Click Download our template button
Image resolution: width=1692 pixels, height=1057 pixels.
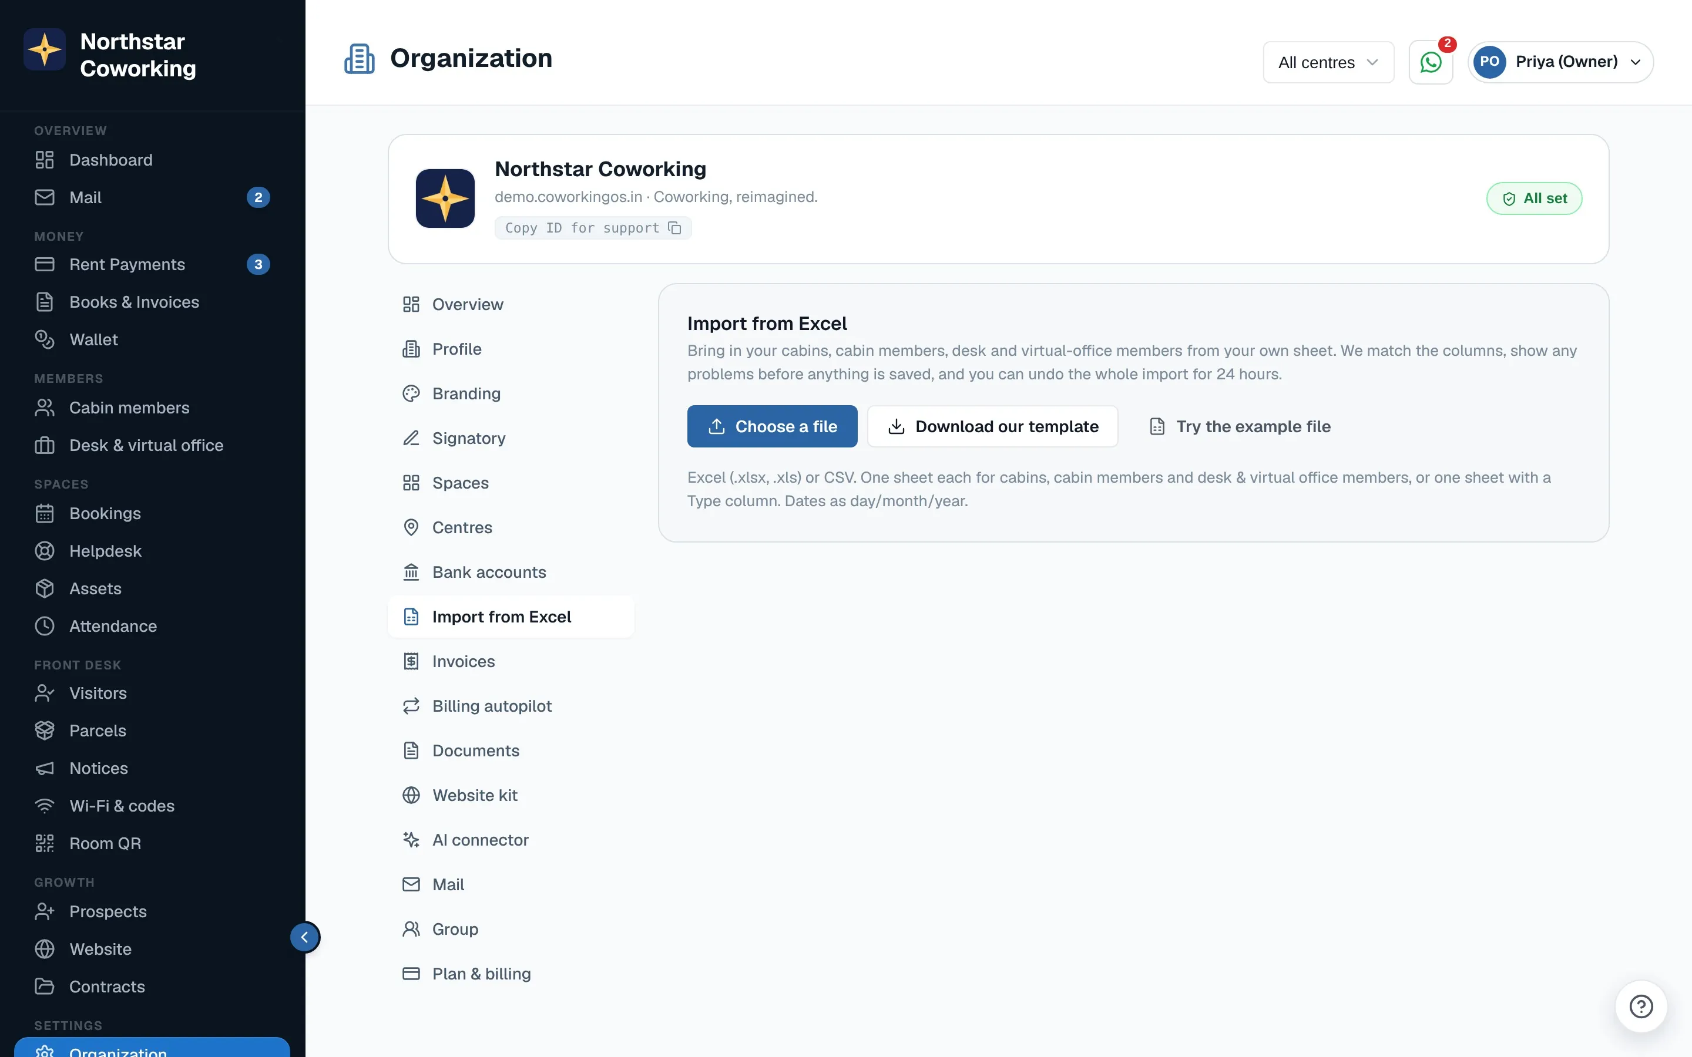pos(992,426)
